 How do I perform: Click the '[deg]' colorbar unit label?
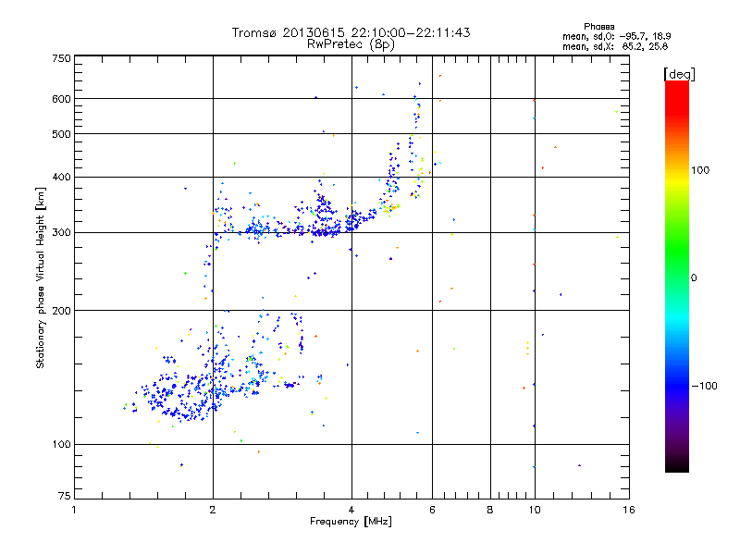tap(679, 74)
